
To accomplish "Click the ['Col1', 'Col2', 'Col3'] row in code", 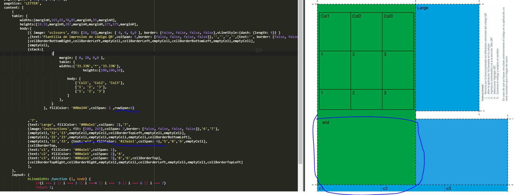I will [x=100, y=83].
